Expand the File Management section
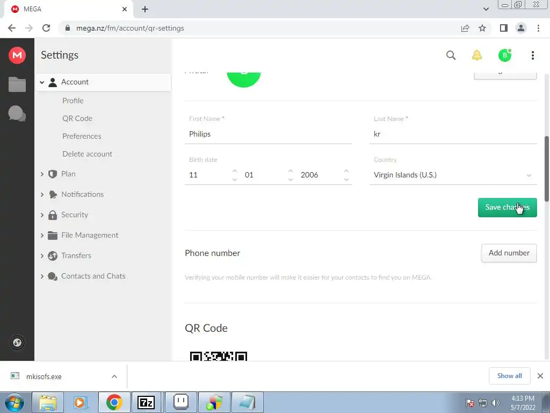Viewport: 550px width, 413px height. tap(42, 236)
